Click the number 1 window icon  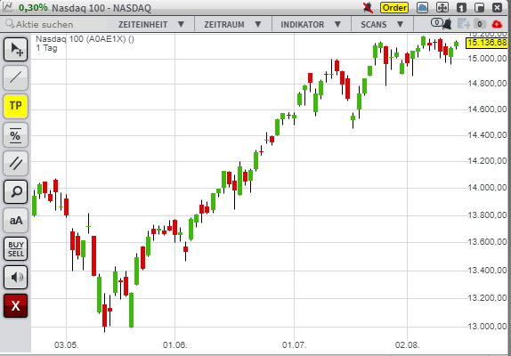click(461, 7)
